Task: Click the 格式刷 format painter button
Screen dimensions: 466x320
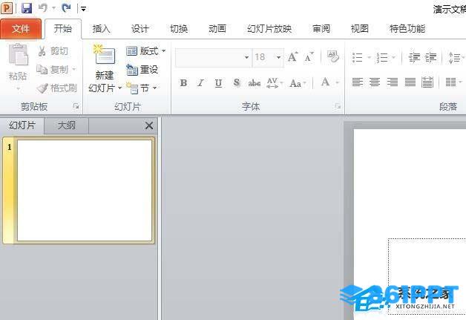Action: coord(56,88)
